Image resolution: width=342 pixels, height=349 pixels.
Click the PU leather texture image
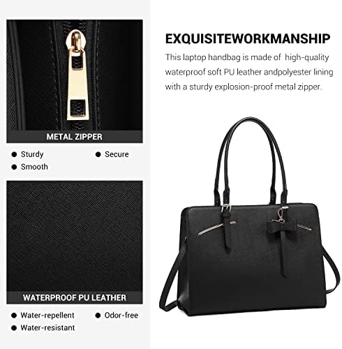point(75,236)
